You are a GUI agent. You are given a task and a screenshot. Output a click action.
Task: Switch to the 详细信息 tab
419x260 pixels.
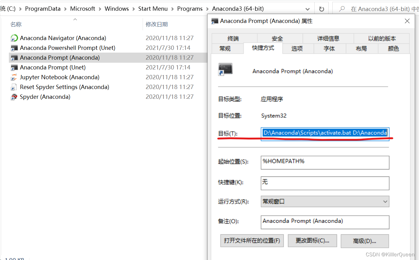328,39
